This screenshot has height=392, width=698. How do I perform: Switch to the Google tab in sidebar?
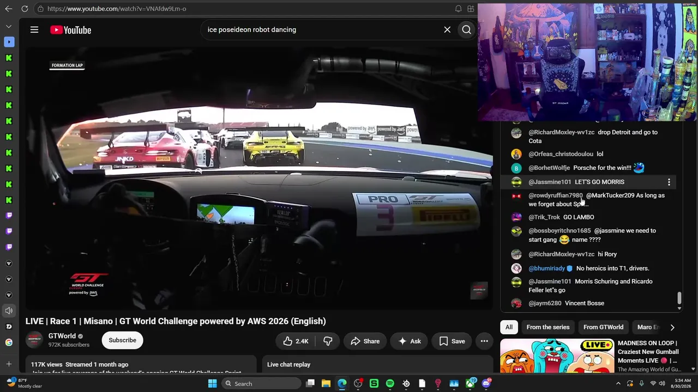tap(9, 342)
